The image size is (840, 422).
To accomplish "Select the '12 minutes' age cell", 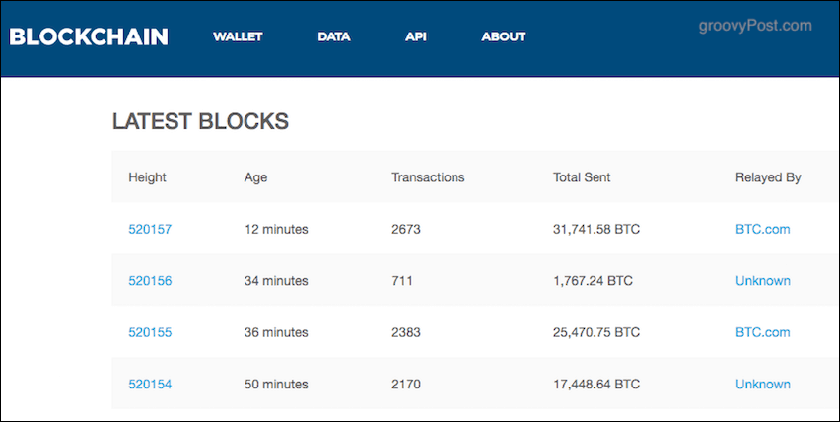I will point(276,229).
